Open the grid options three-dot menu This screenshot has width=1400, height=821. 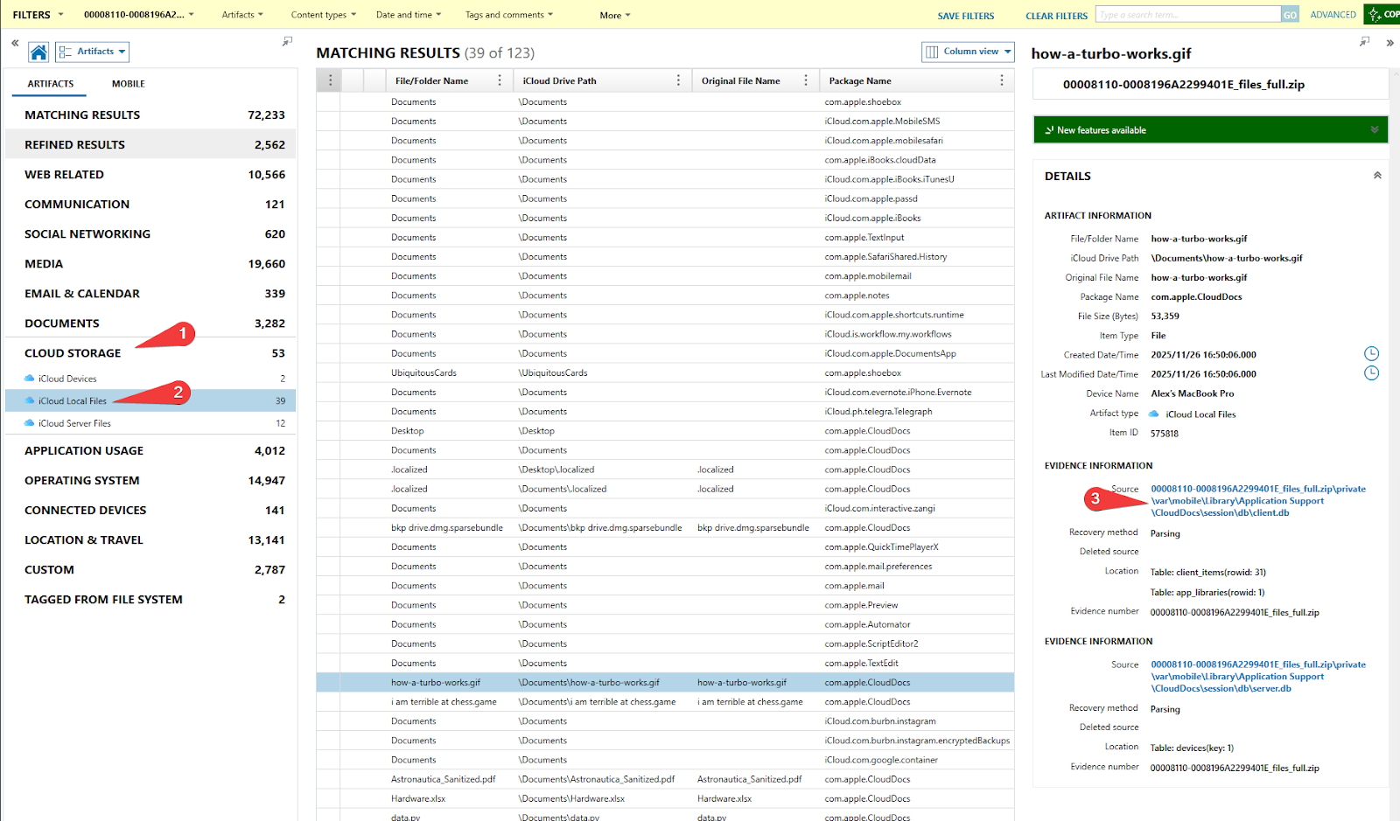tap(330, 80)
